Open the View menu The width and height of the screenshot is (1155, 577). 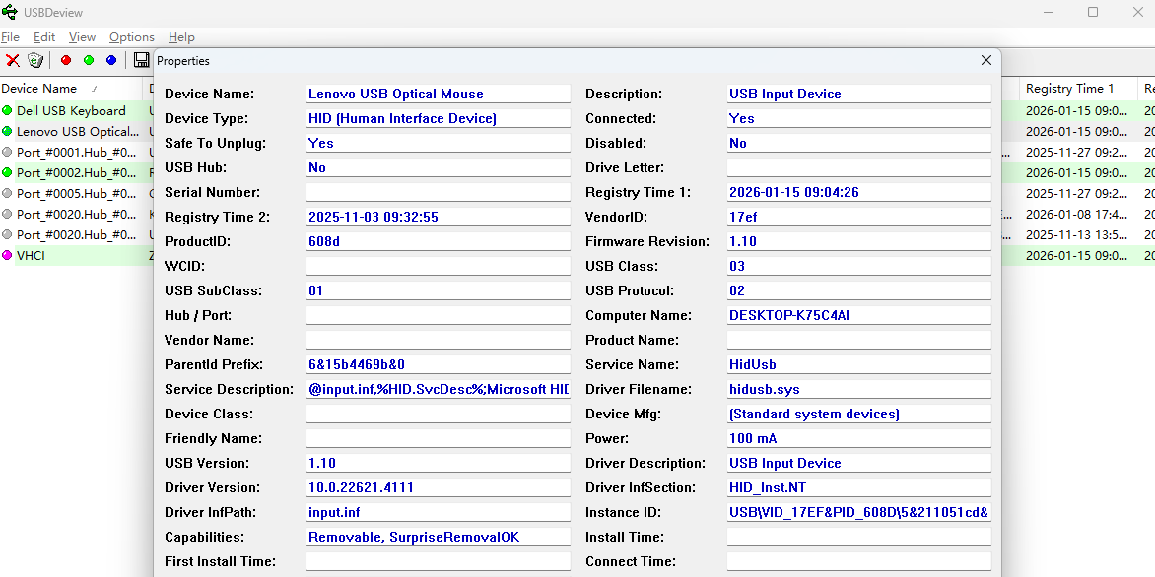tap(82, 36)
